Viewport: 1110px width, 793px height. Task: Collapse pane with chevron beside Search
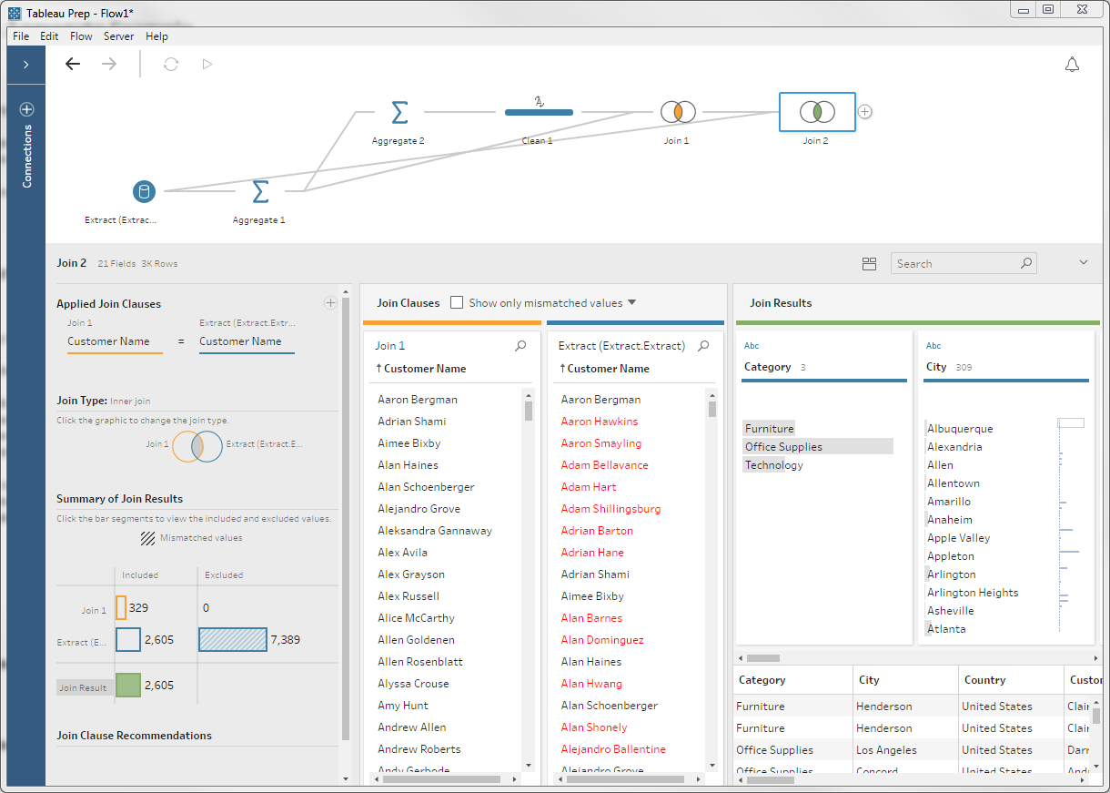(1084, 262)
